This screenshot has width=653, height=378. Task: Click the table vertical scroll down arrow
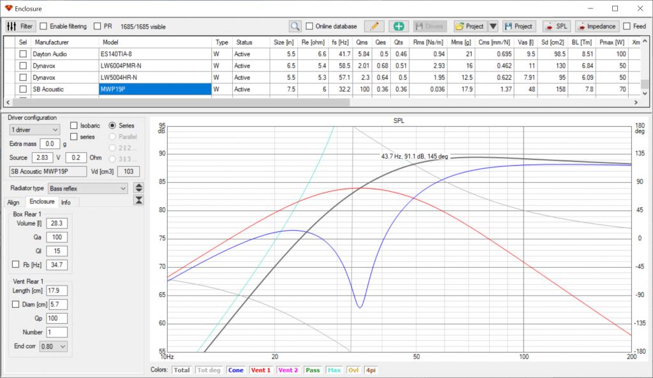pyautogui.click(x=645, y=94)
